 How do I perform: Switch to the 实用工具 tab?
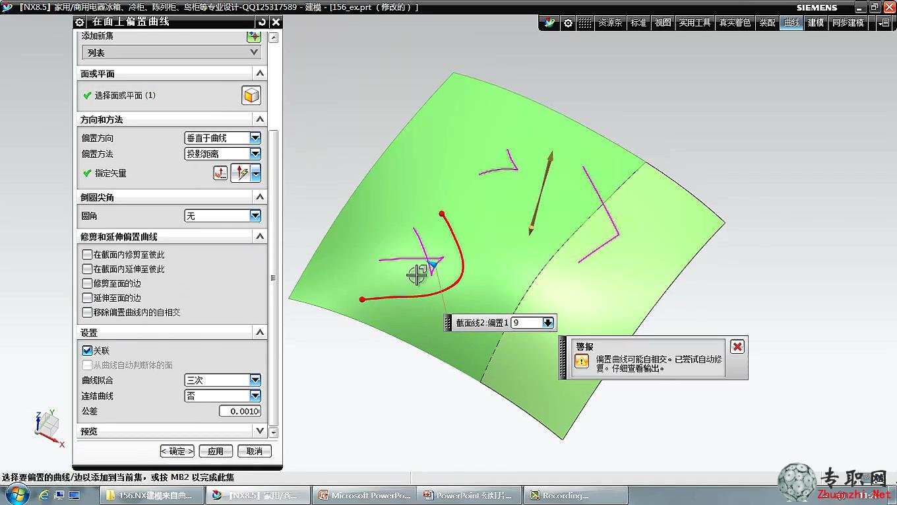coord(695,23)
